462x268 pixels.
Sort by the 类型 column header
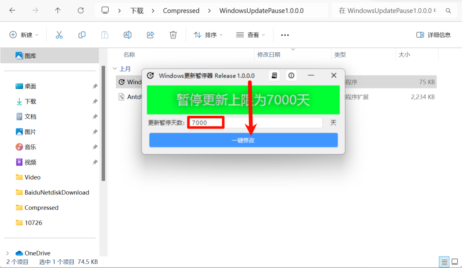click(x=340, y=54)
